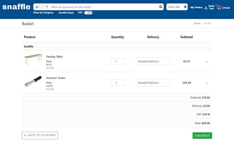Click the £62.49 subtotal value
Screen dimensions: 234x145
[x=187, y=83]
